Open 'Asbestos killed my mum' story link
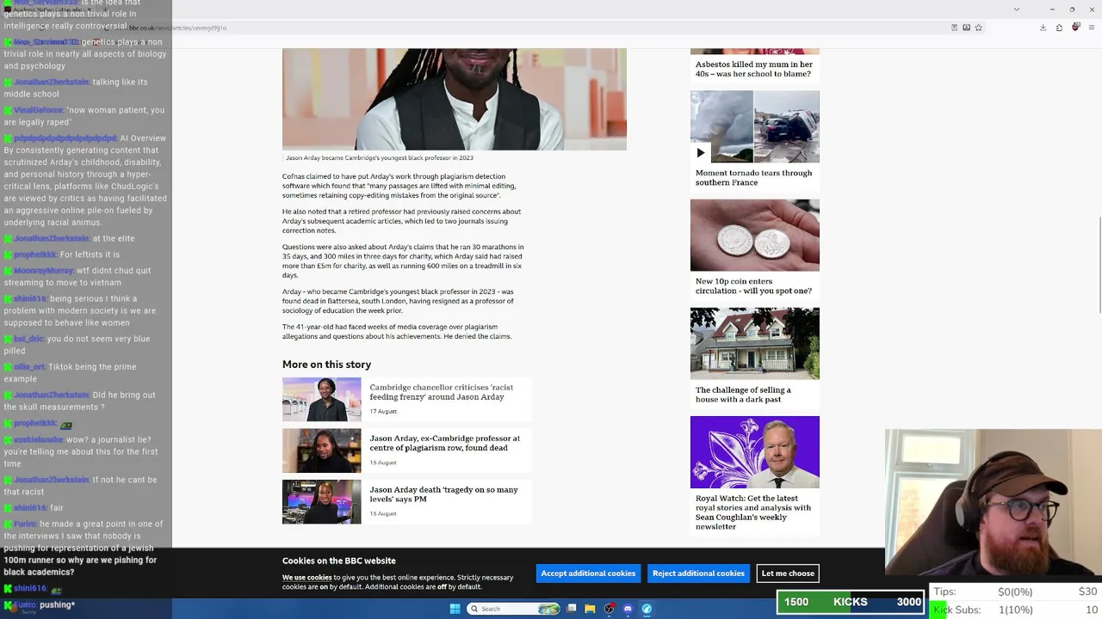The height and width of the screenshot is (619, 1102). [753, 69]
